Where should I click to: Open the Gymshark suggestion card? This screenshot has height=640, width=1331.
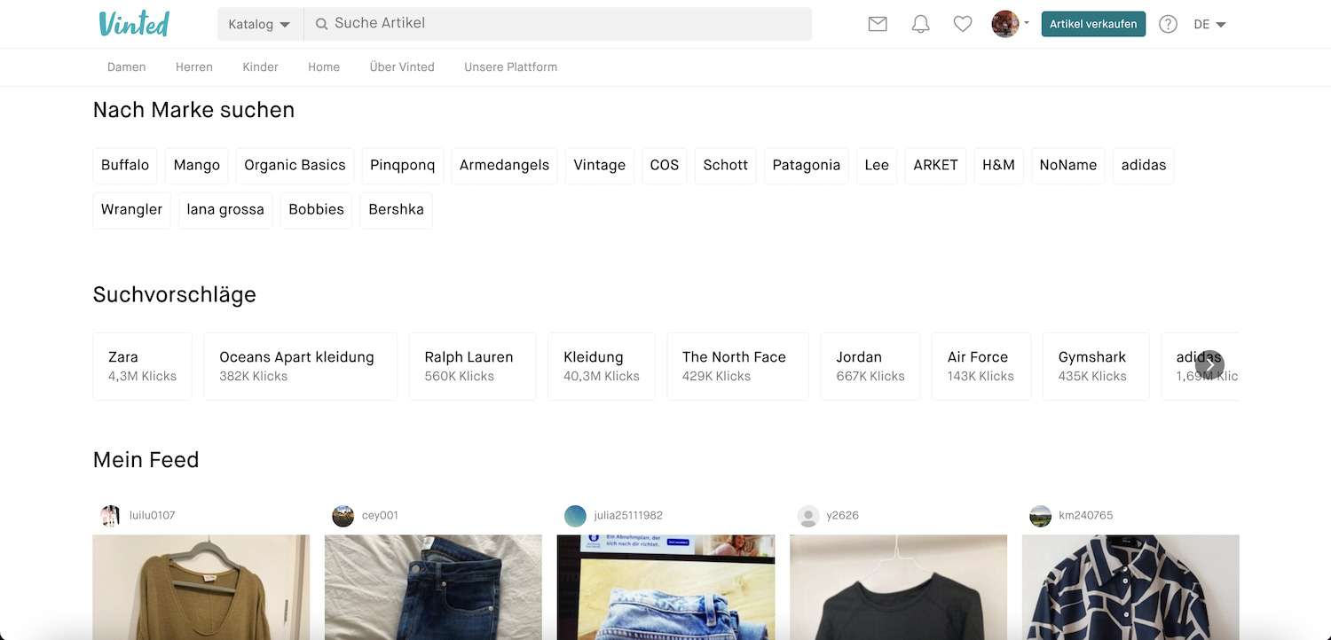(1096, 366)
